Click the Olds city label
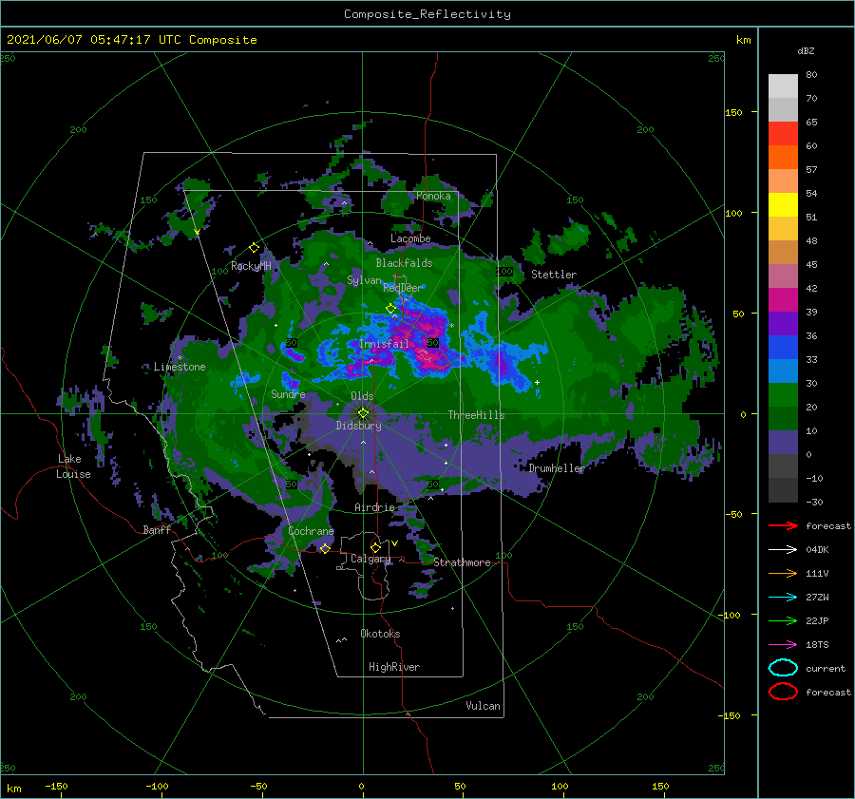 362,396
